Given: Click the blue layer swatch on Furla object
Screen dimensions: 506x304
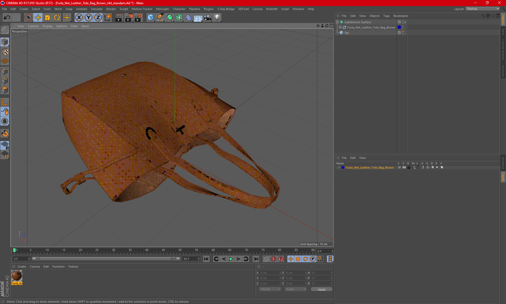Looking at the screenshot, I should click(x=399, y=27).
